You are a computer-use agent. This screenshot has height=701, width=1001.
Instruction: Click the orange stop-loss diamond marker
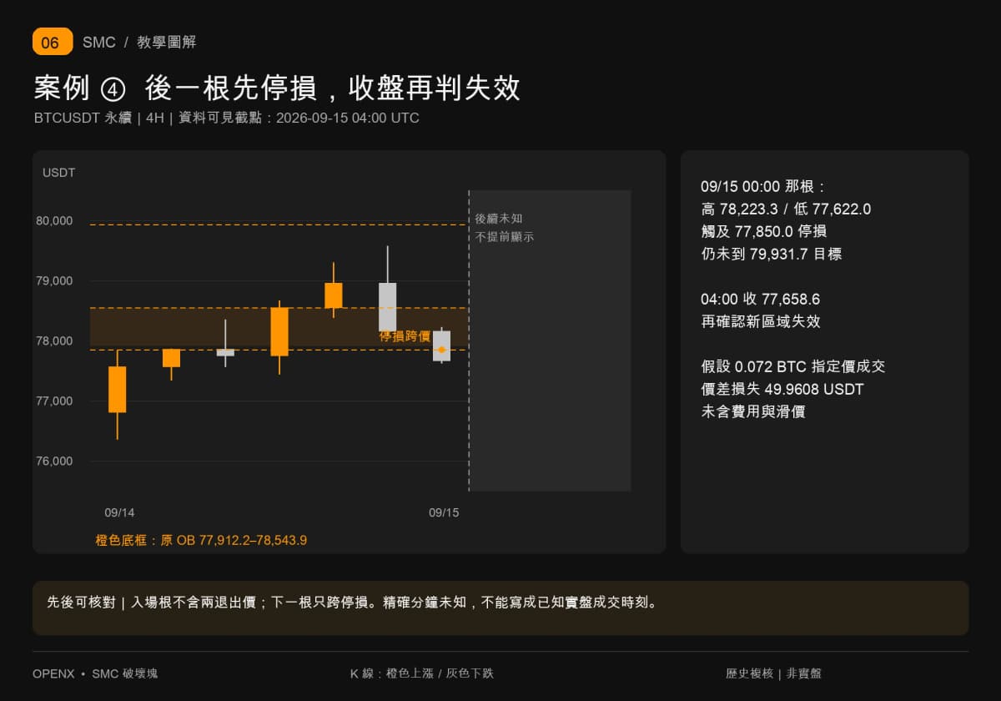tap(441, 350)
